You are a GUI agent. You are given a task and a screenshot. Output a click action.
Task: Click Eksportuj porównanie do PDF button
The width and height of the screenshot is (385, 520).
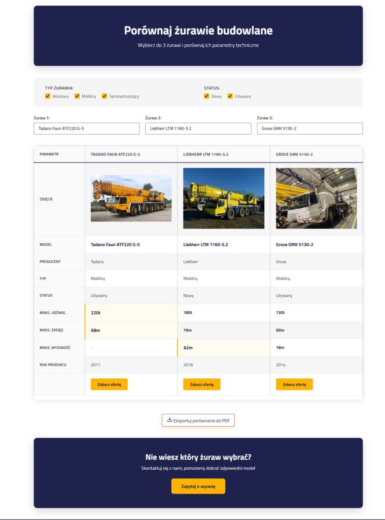point(198,420)
